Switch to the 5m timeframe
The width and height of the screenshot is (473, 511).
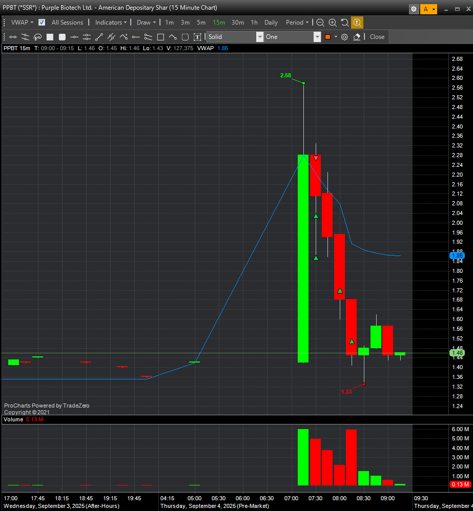201,23
